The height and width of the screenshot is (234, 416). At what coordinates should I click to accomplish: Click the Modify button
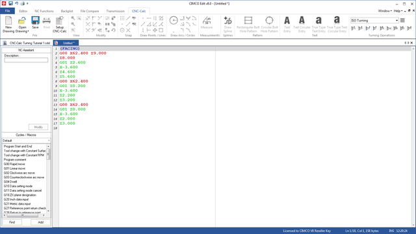click(38, 127)
